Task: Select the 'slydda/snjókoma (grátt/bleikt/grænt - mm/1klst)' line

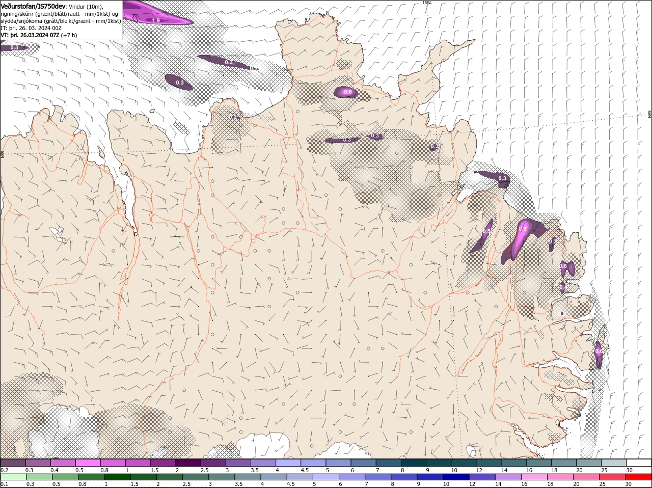Action: [61, 21]
